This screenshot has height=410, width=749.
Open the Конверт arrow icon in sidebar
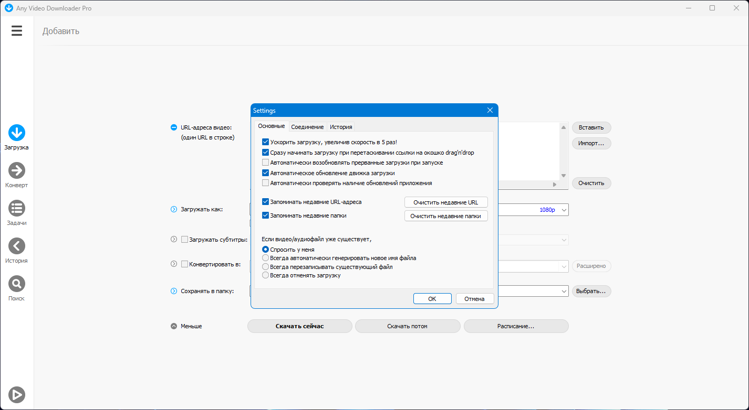[17, 170]
